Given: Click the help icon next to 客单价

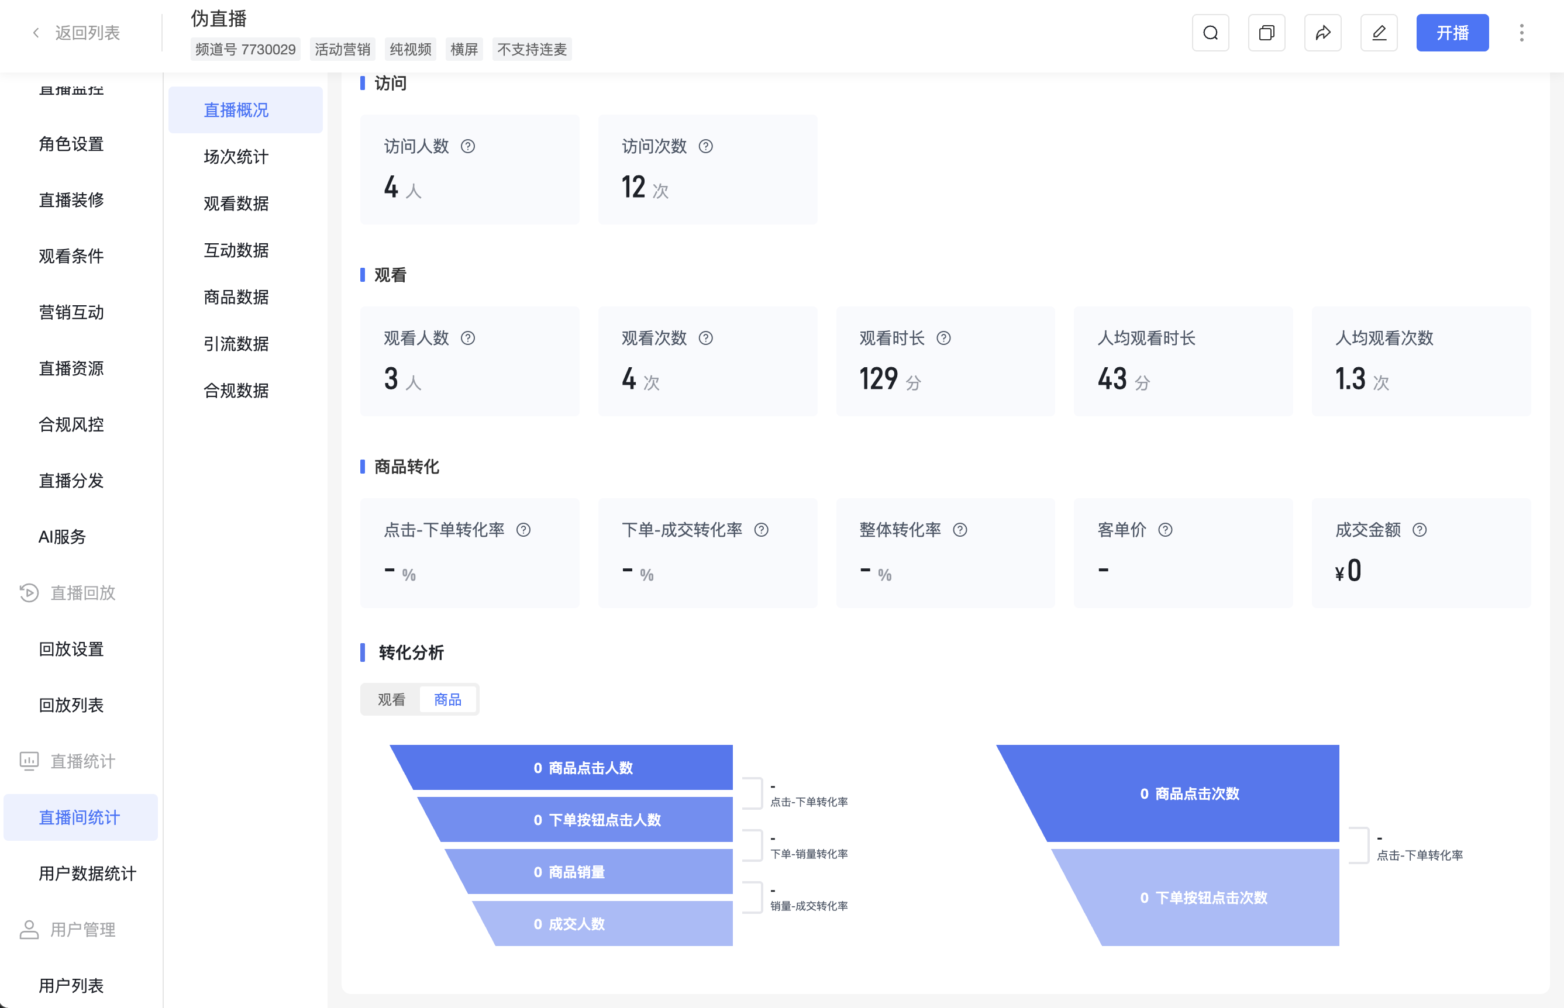Looking at the screenshot, I should tap(1165, 530).
